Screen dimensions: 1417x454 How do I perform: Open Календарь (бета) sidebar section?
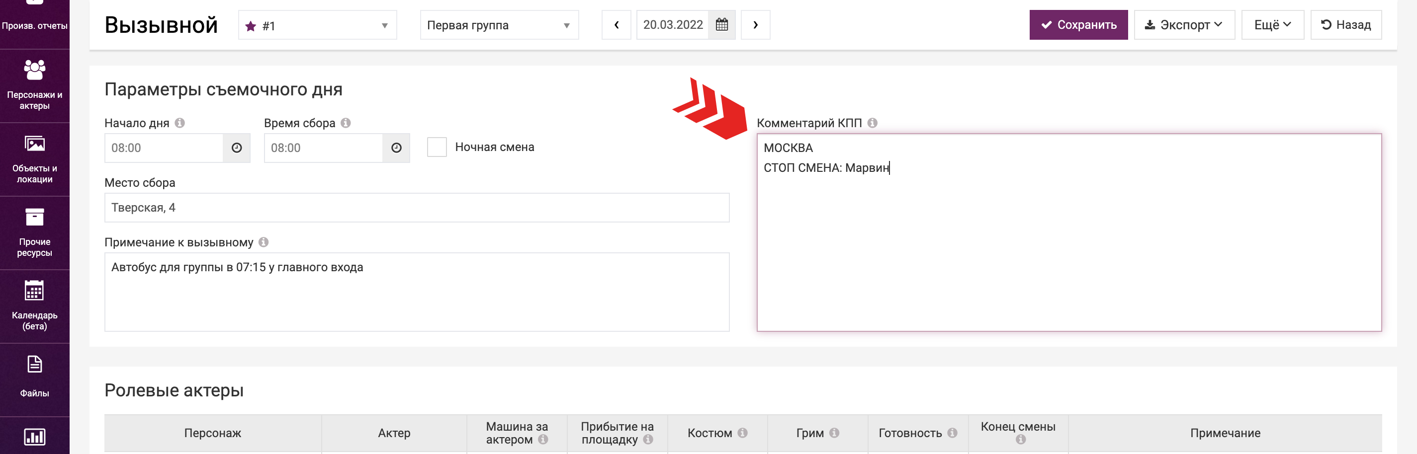(x=35, y=306)
